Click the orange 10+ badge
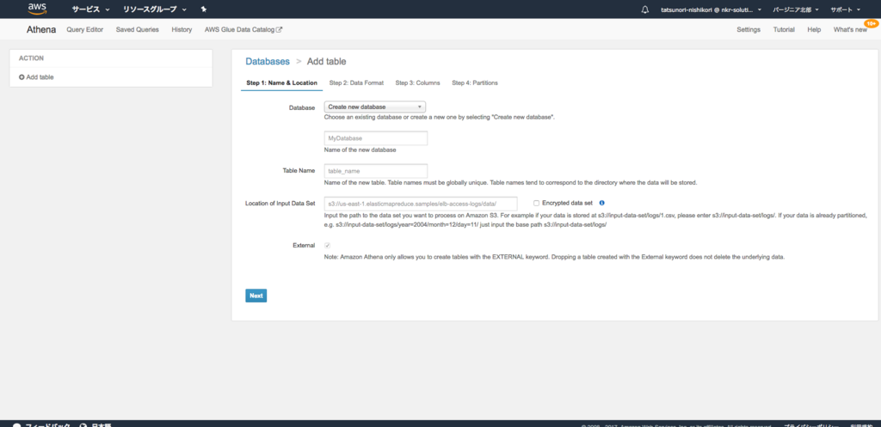This screenshot has width=881, height=427. pyautogui.click(x=871, y=23)
